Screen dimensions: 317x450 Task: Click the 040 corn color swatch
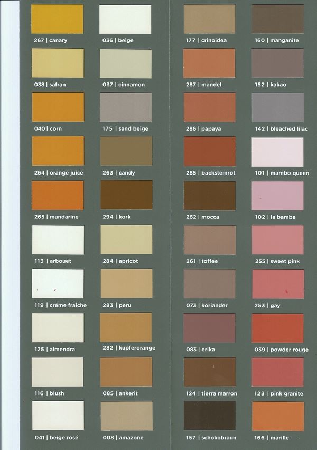(58, 107)
